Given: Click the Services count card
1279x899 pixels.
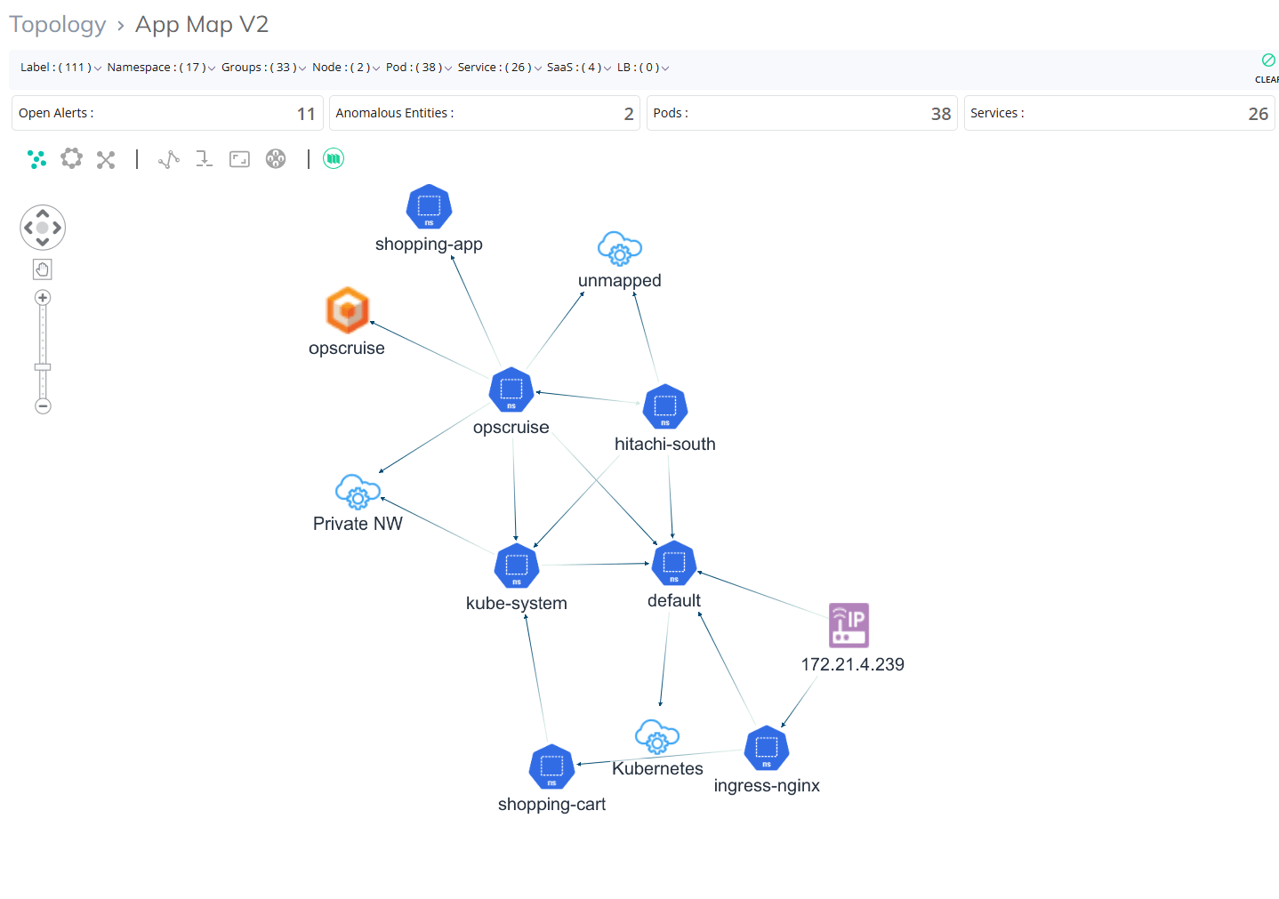Looking at the screenshot, I should coord(1120,113).
